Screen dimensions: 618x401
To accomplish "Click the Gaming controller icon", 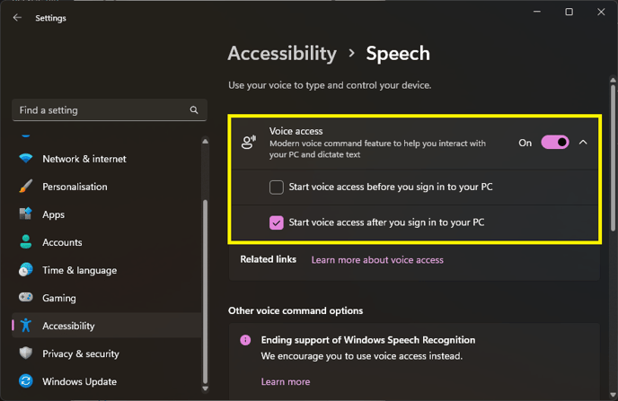I will click(26, 297).
